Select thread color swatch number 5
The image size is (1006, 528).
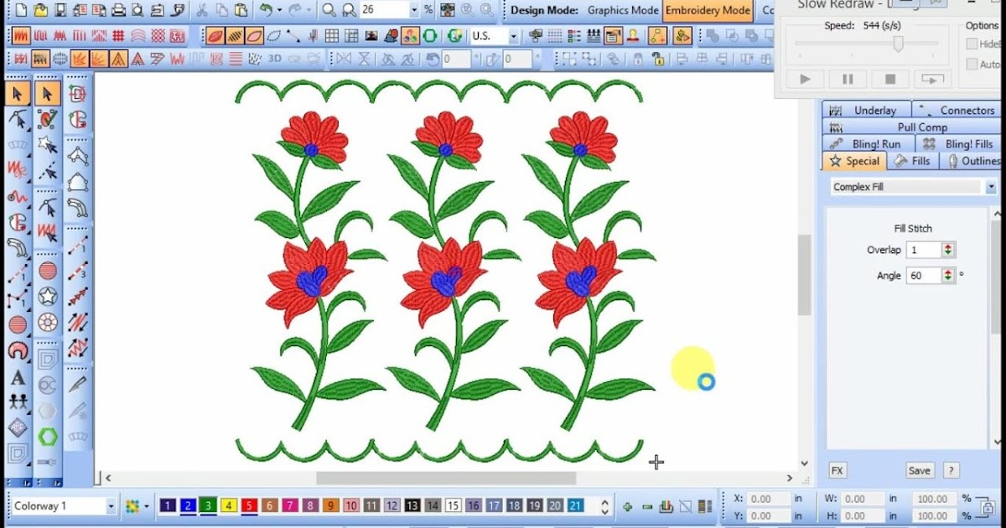[x=248, y=506]
